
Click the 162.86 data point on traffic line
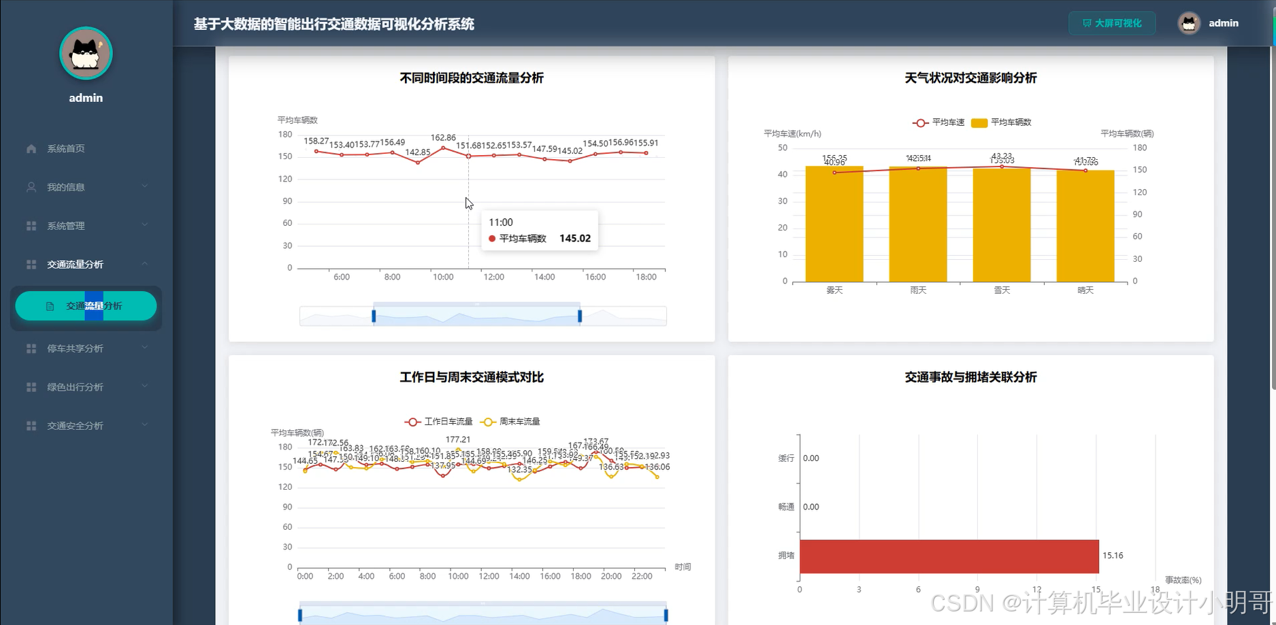pos(443,148)
